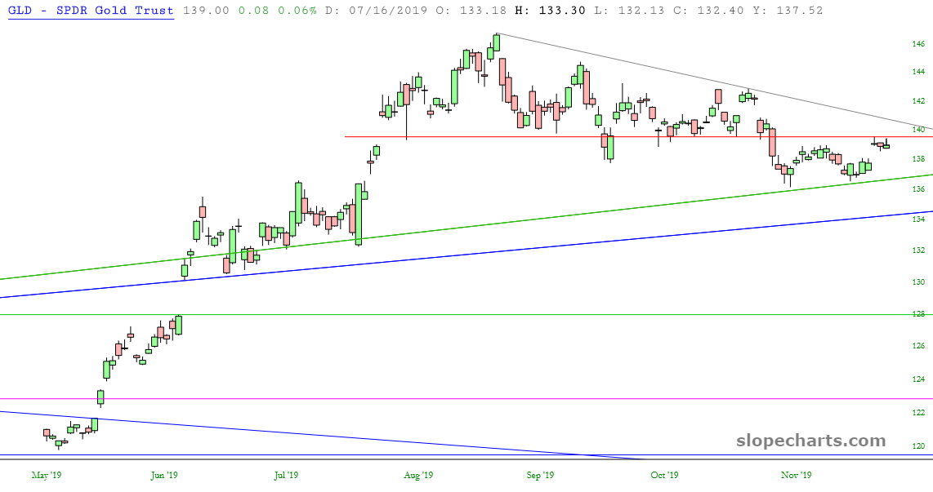Click the Aug '19 date label

point(417,475)
